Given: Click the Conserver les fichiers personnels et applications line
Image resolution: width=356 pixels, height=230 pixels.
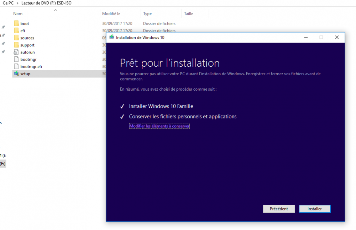Looking at the screenshot, I should (x=183, y=117).
